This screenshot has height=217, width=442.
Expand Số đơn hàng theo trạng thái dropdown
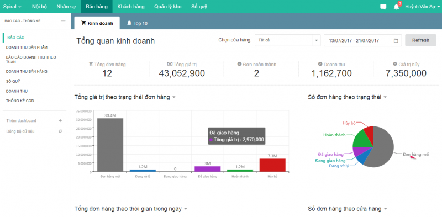385,97
